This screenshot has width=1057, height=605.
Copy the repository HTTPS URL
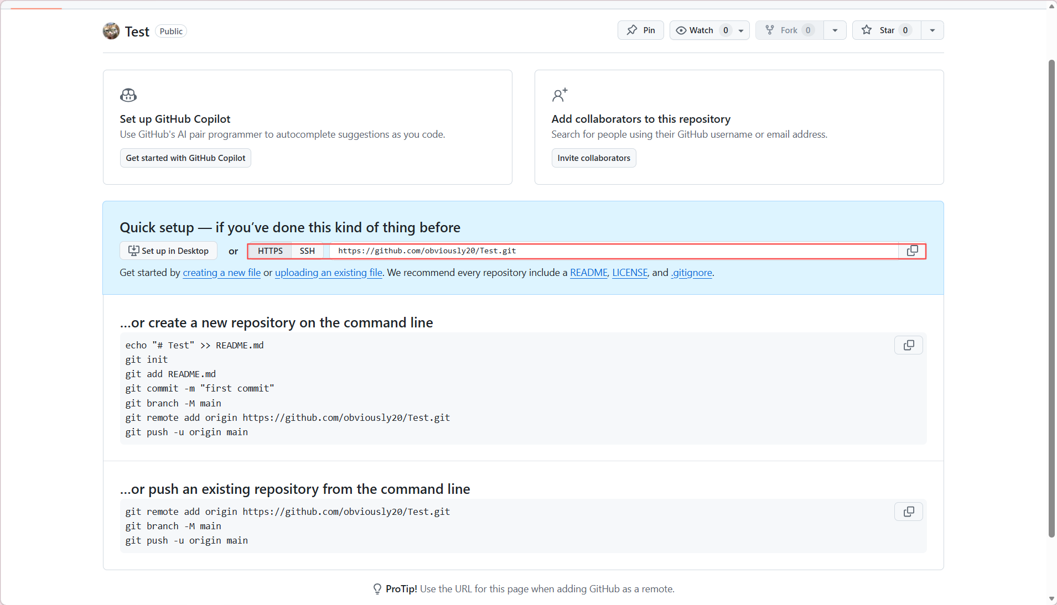912,251
